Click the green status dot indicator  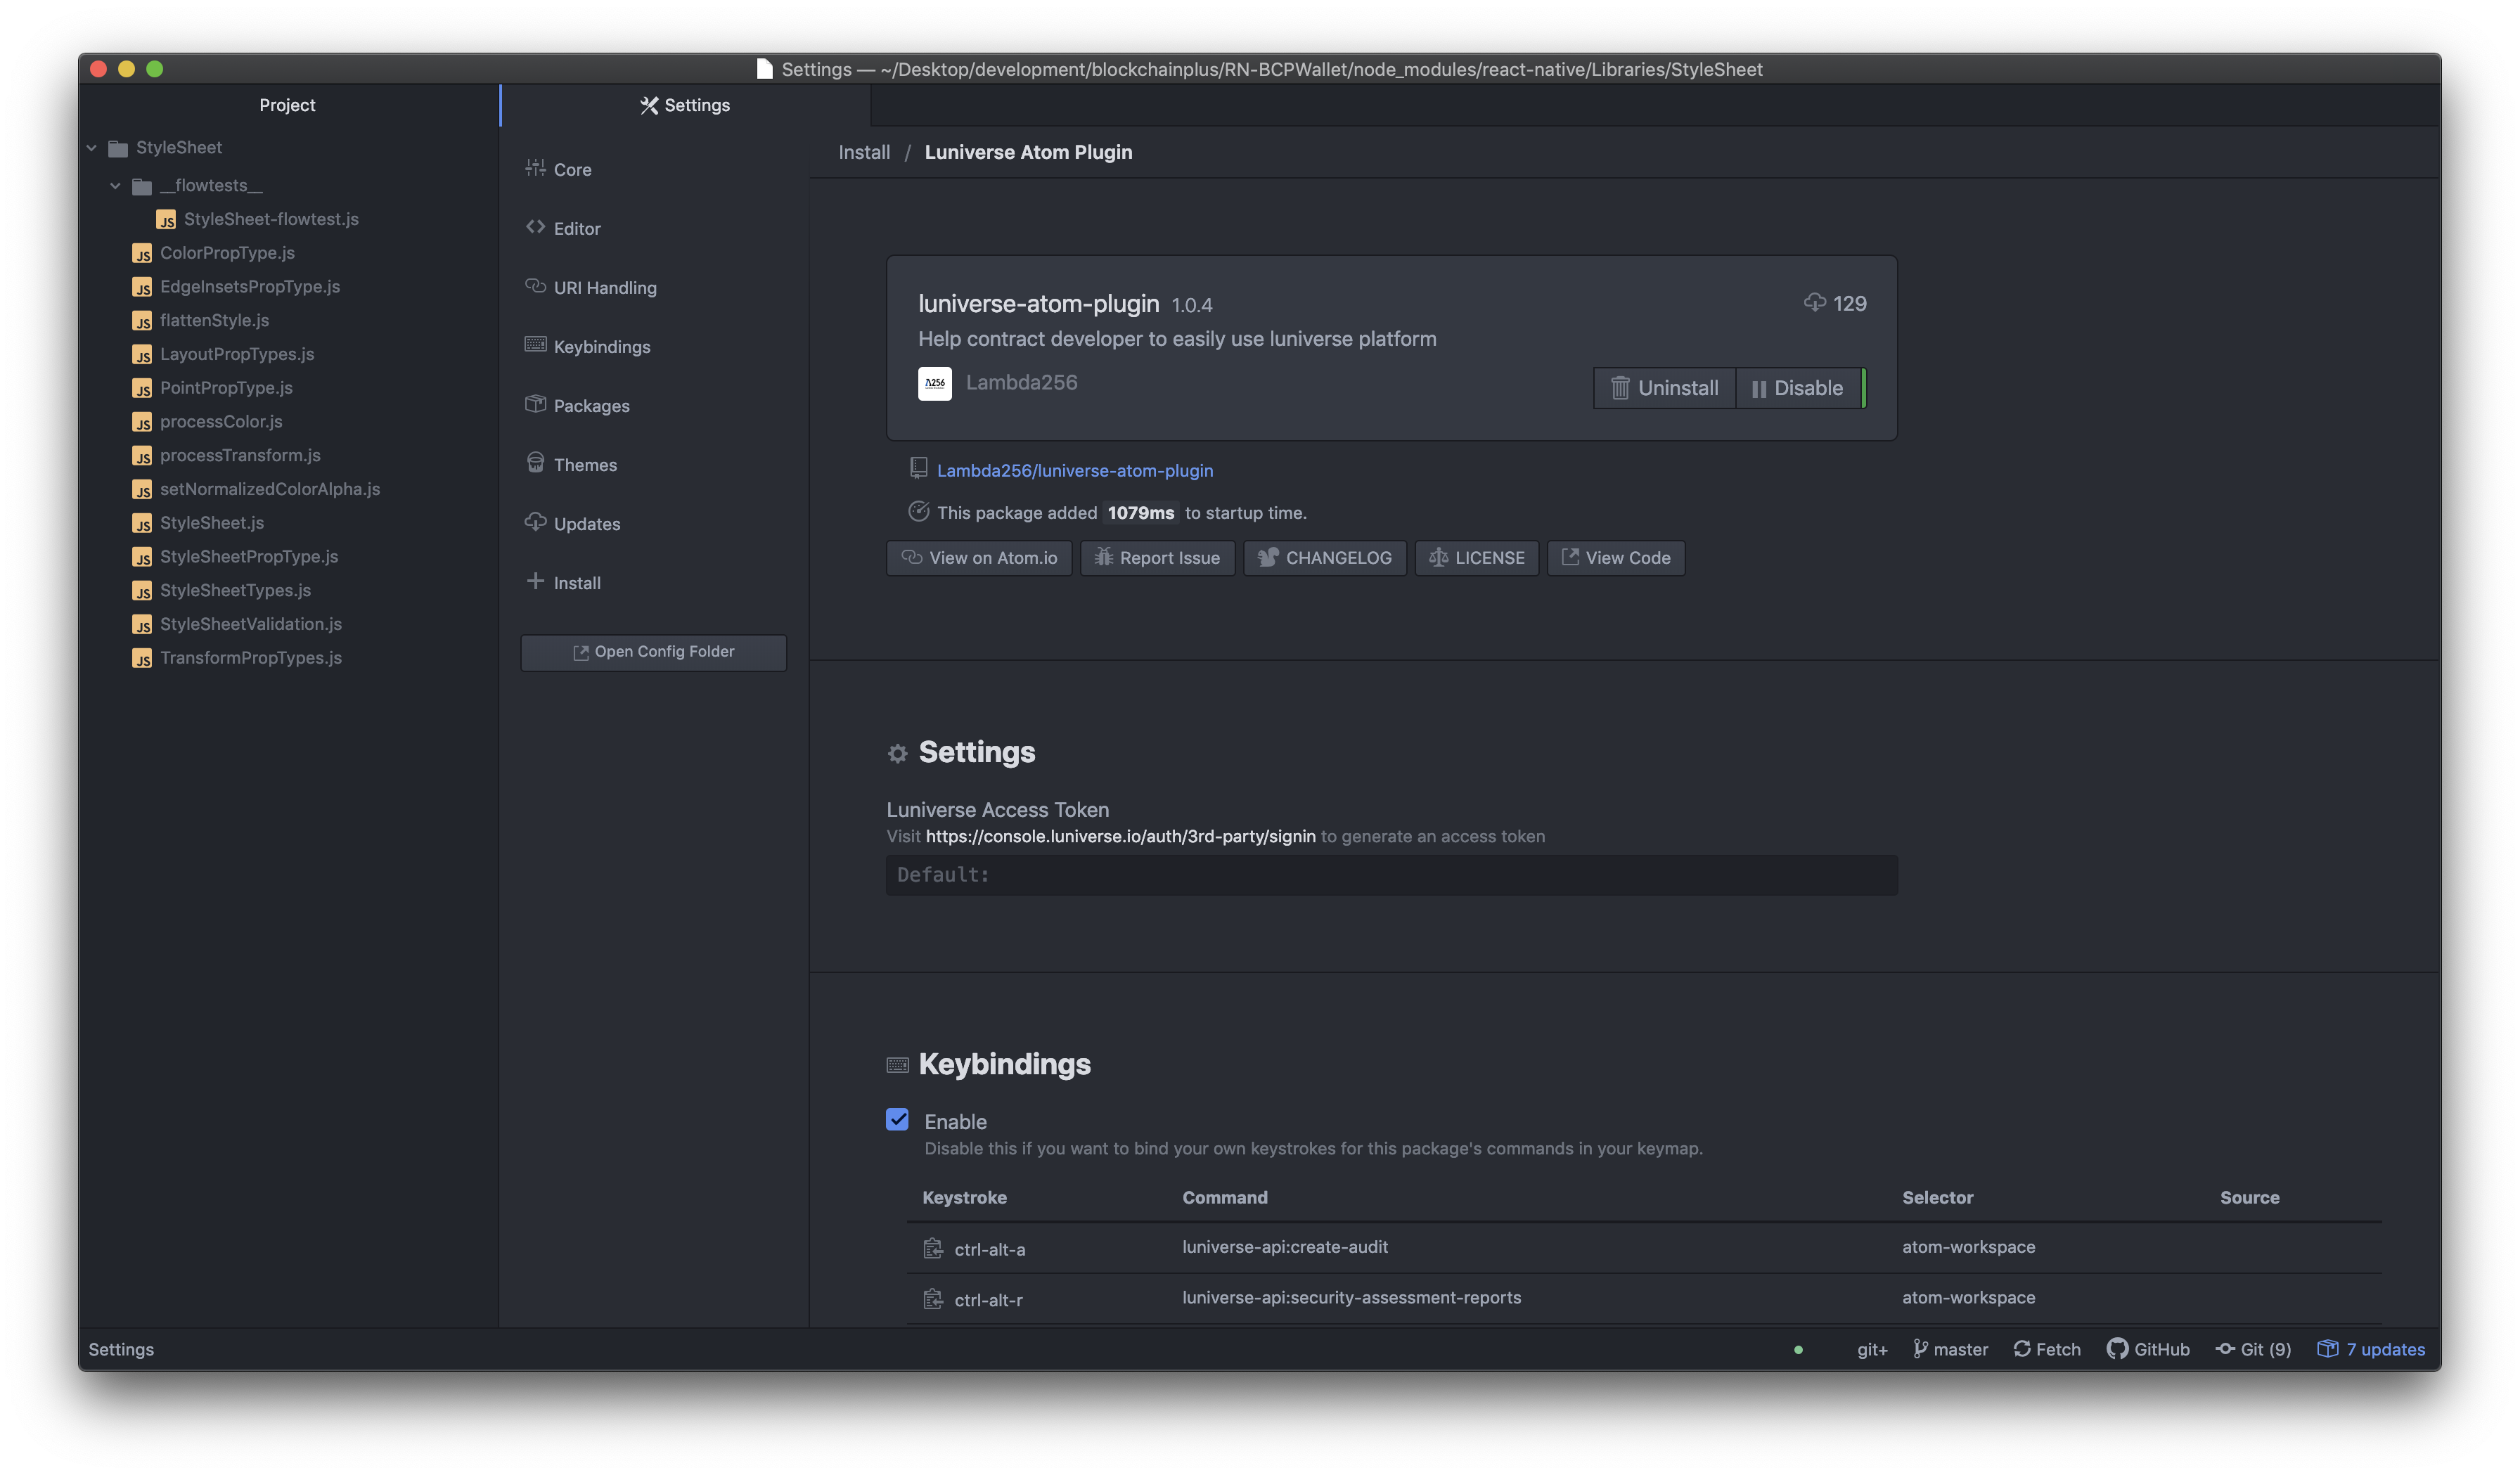(x=1798, y=1350)
